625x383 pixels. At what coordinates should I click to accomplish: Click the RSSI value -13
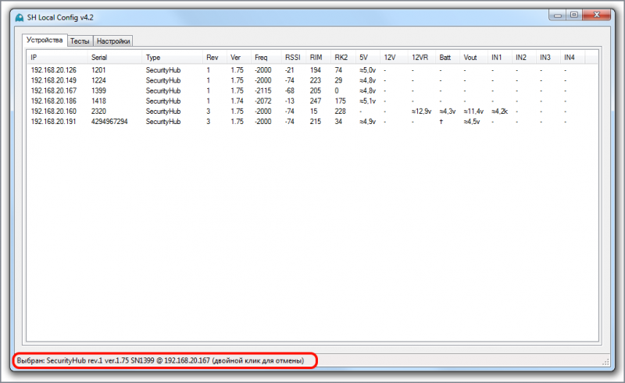pos(289,101)
